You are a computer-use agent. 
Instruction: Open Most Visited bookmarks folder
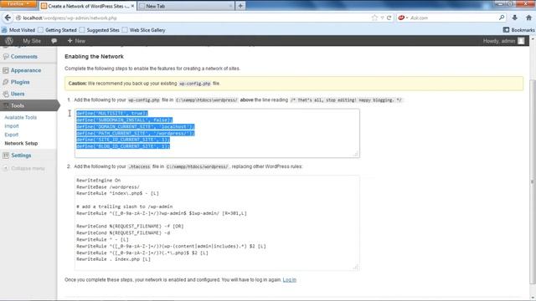tap(18, 30)
